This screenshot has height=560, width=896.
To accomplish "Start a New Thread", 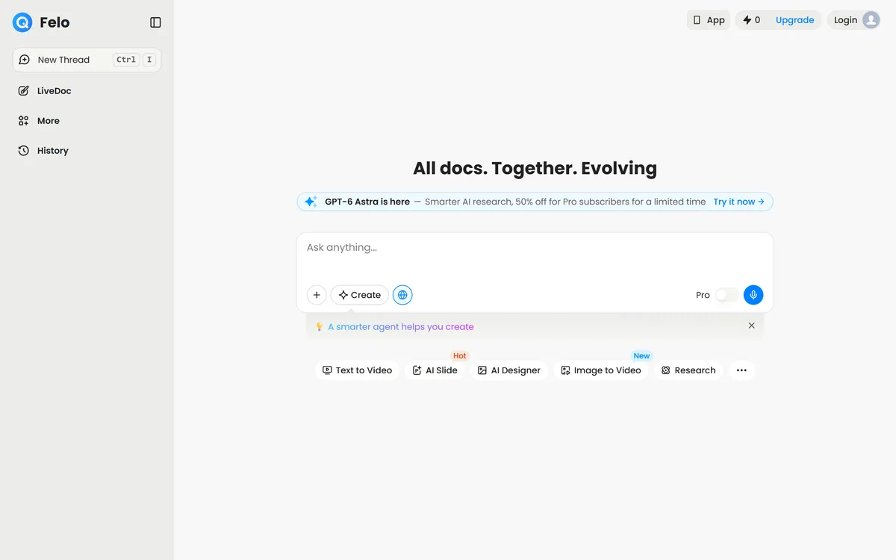I will point(87,60).
